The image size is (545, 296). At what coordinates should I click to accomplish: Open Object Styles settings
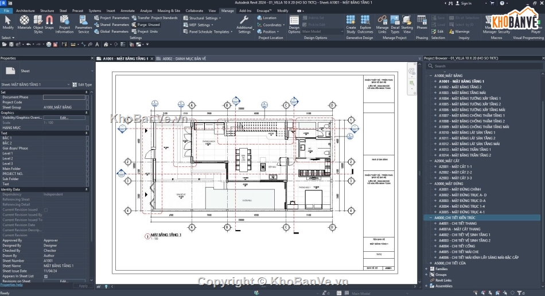coord(38,24)
